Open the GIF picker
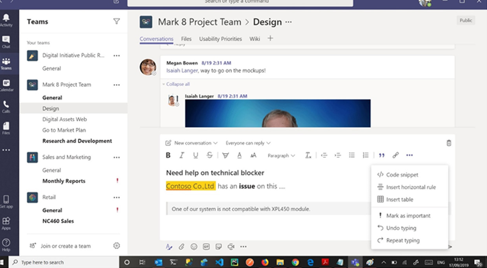The width and height of the screenshot is (487, 268). pyautogui.click(x=206, y=246)
